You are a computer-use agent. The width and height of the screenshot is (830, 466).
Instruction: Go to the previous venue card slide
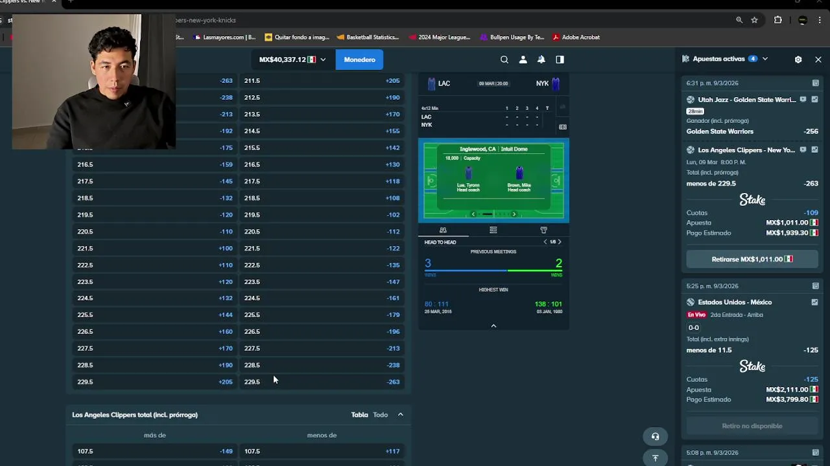point(473,214)
